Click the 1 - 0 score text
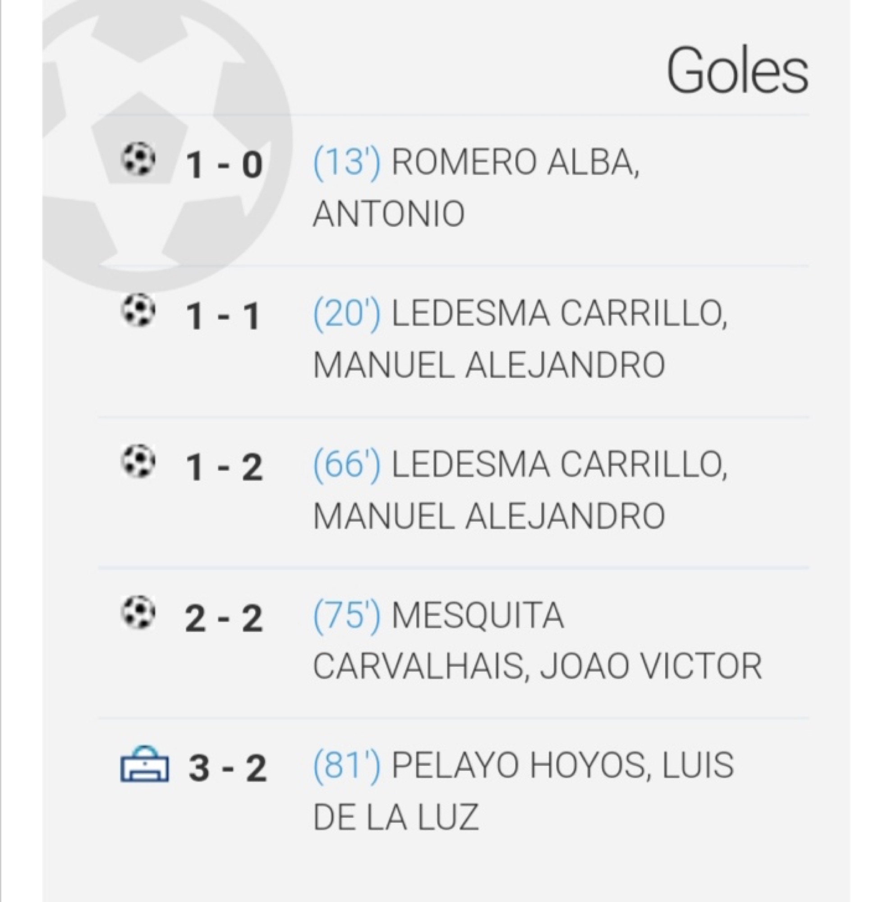 pos(224,165)
